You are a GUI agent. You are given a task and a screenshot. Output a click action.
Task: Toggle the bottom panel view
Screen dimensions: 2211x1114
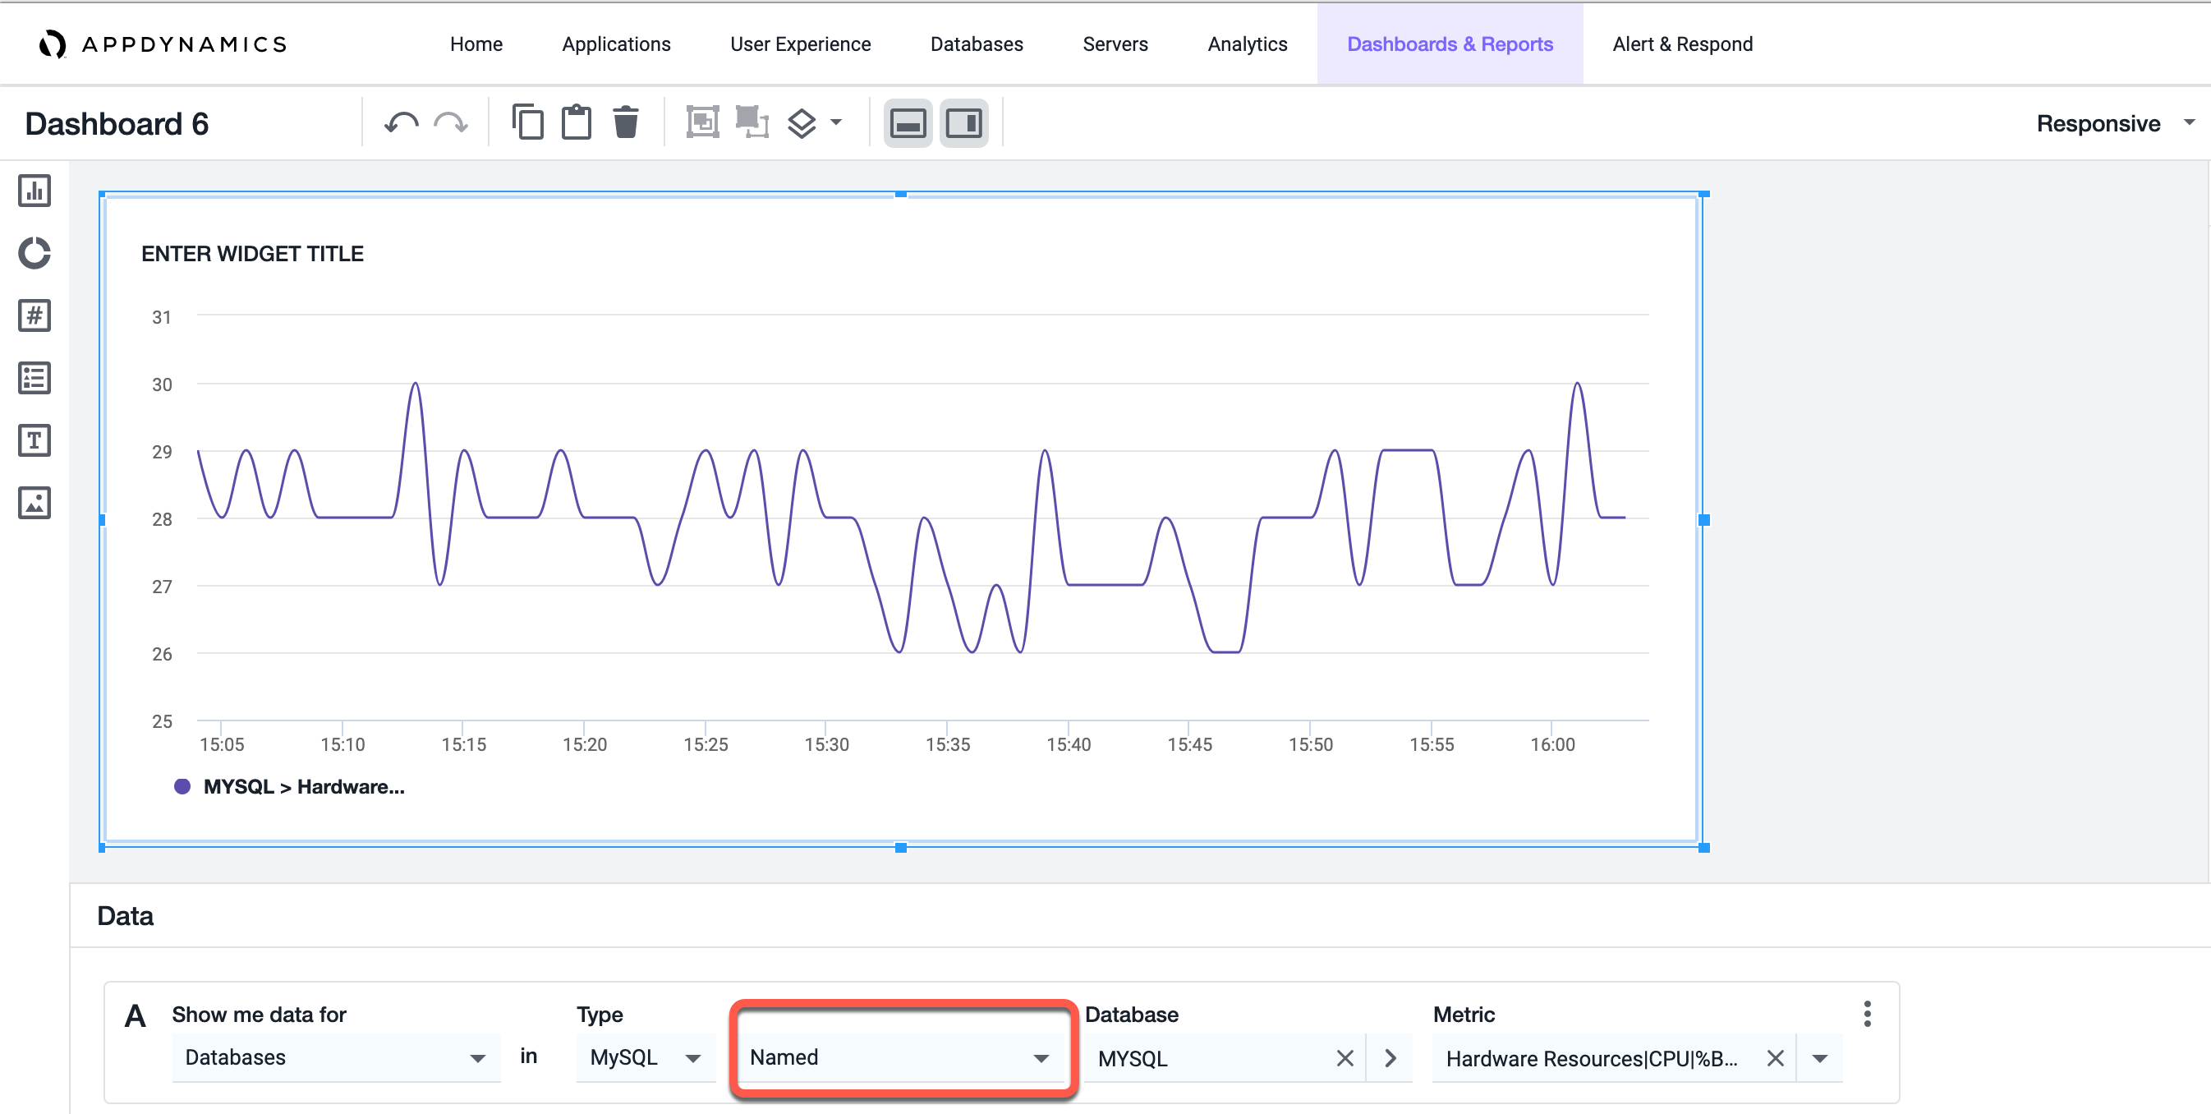coord(908,123)
